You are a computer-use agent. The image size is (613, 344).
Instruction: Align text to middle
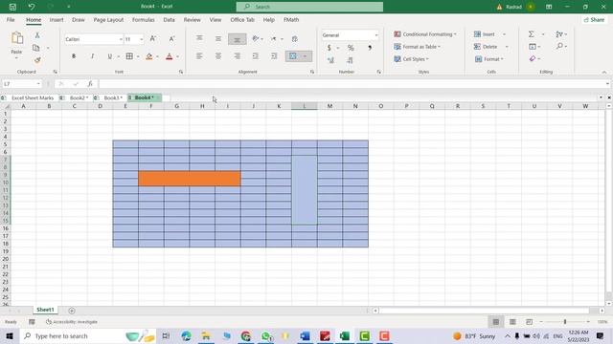[x=218, y=38]
